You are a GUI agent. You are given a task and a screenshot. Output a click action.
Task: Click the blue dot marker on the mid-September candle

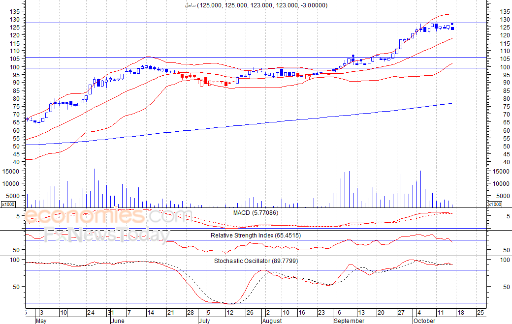[x=353, y=56]
